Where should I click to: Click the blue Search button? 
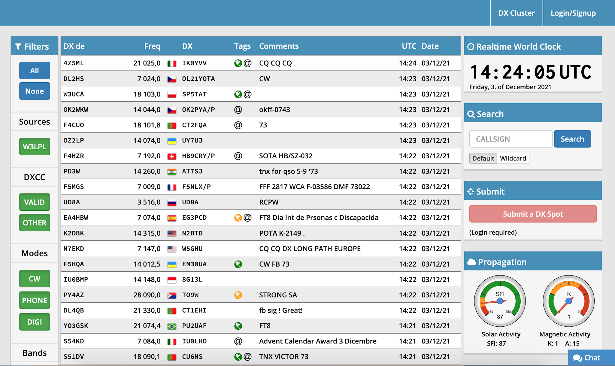click(x=572, y=139)
